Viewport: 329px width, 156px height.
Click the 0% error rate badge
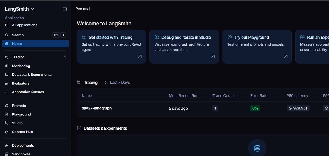[x=255, y=108]
